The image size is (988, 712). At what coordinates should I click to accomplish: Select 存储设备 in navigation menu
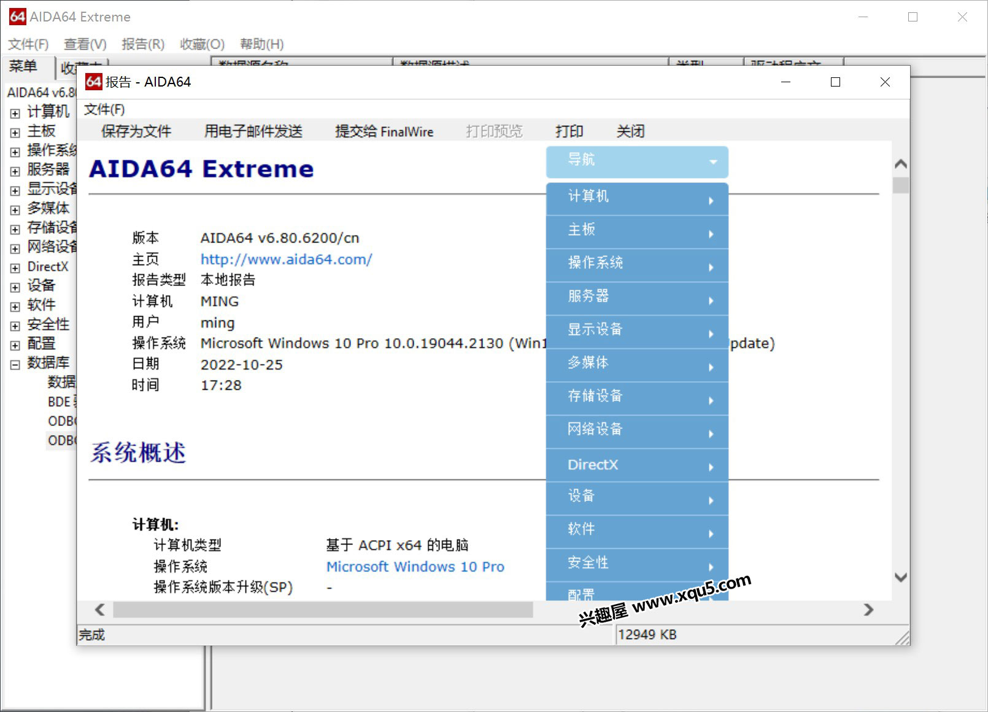(x=637, y=398)
